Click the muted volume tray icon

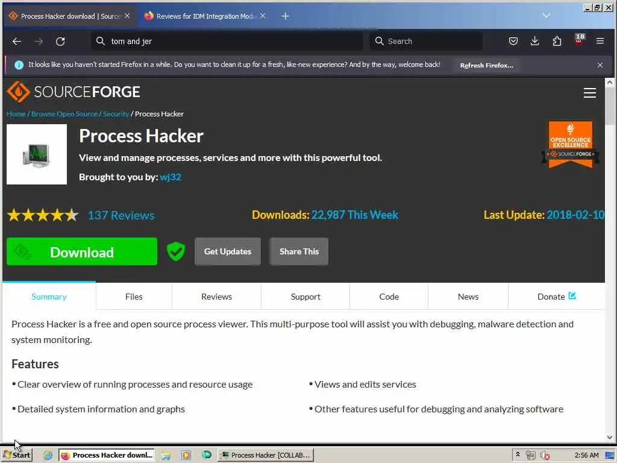click(545, 456)
